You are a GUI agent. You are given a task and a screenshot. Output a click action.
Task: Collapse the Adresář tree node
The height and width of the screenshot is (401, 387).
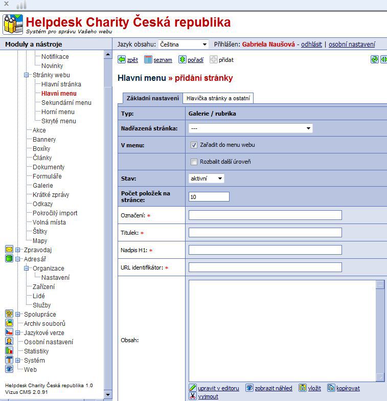point(17,259)
